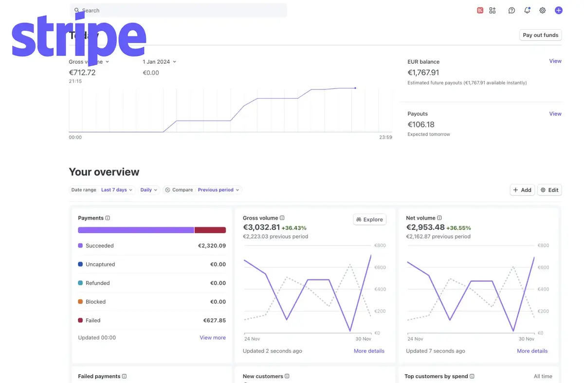Screen dimensions: 584x383
Task: Open the apps grid icon
Action: [493, 10]
